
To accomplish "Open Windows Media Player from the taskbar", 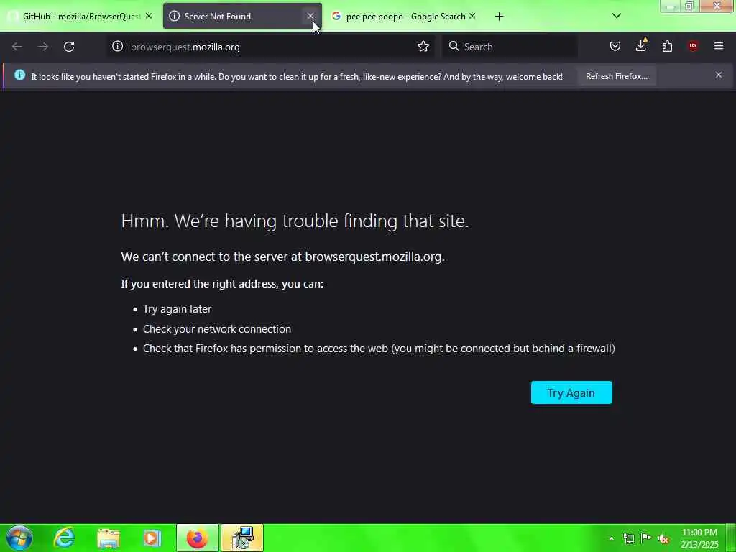I will (152, 538).
